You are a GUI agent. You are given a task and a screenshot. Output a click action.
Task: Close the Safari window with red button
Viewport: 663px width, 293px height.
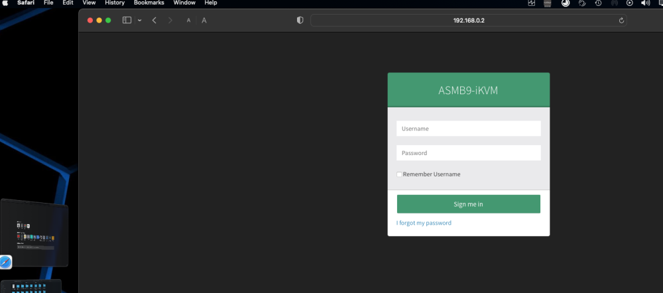pos(90,21)
